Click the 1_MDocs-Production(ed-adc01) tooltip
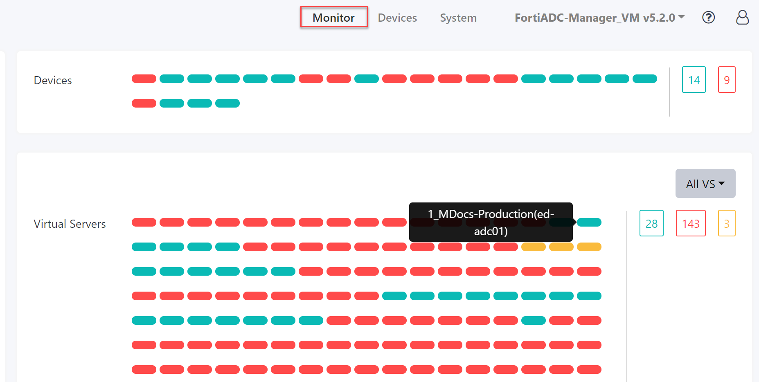 coord(491,222)
